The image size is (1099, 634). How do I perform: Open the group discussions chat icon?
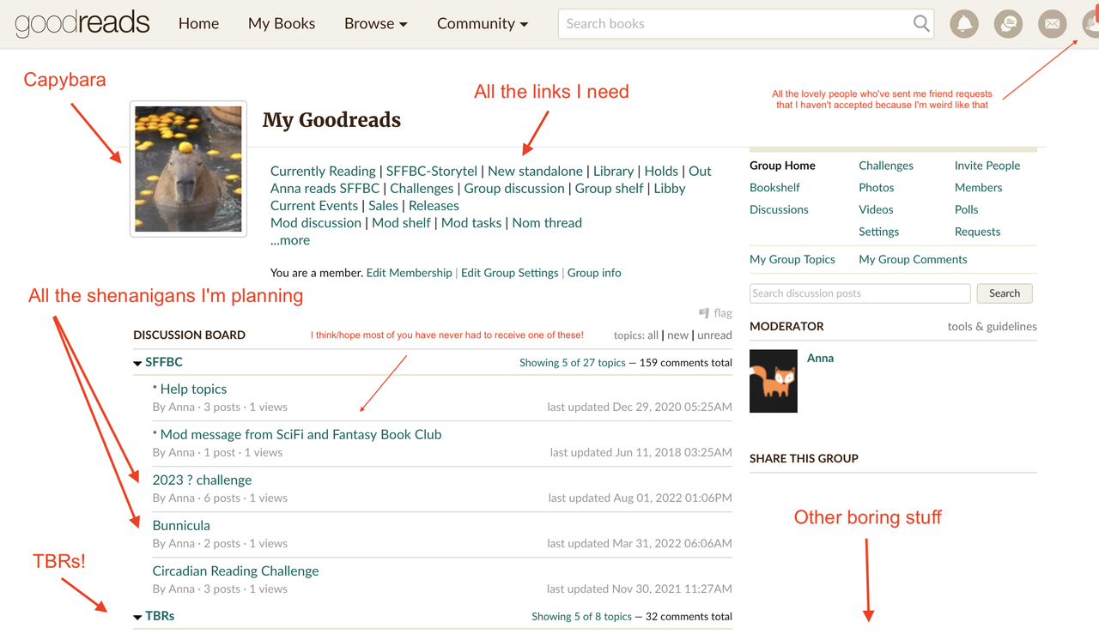click(1008, 24)
